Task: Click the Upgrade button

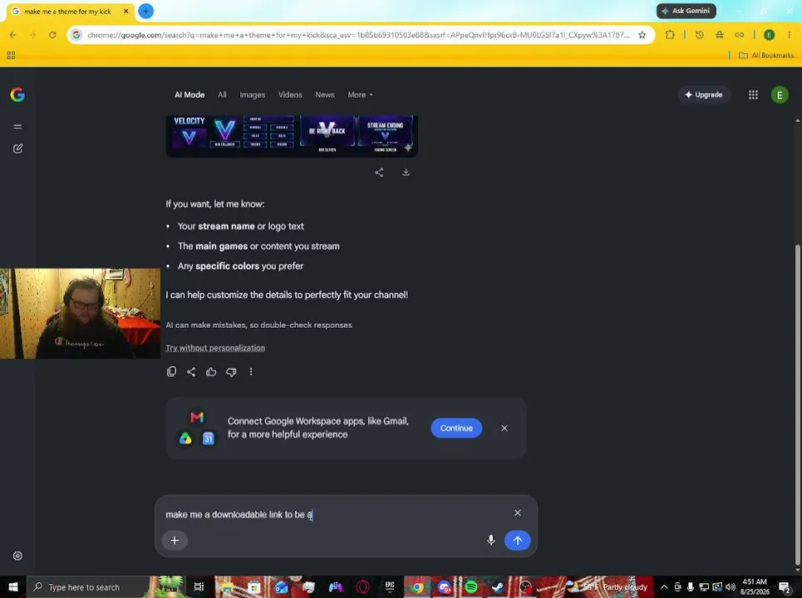Action: 704,95
